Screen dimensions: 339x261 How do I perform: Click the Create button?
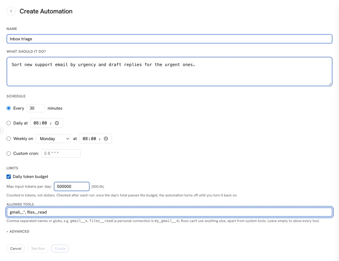[60, 249]
